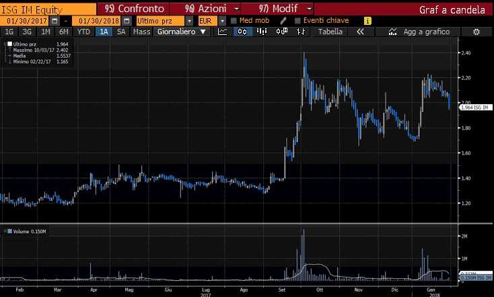The image size is (494, 297).
Task: Enable the Eventi chiave checkbox
Action: [297, 21]
